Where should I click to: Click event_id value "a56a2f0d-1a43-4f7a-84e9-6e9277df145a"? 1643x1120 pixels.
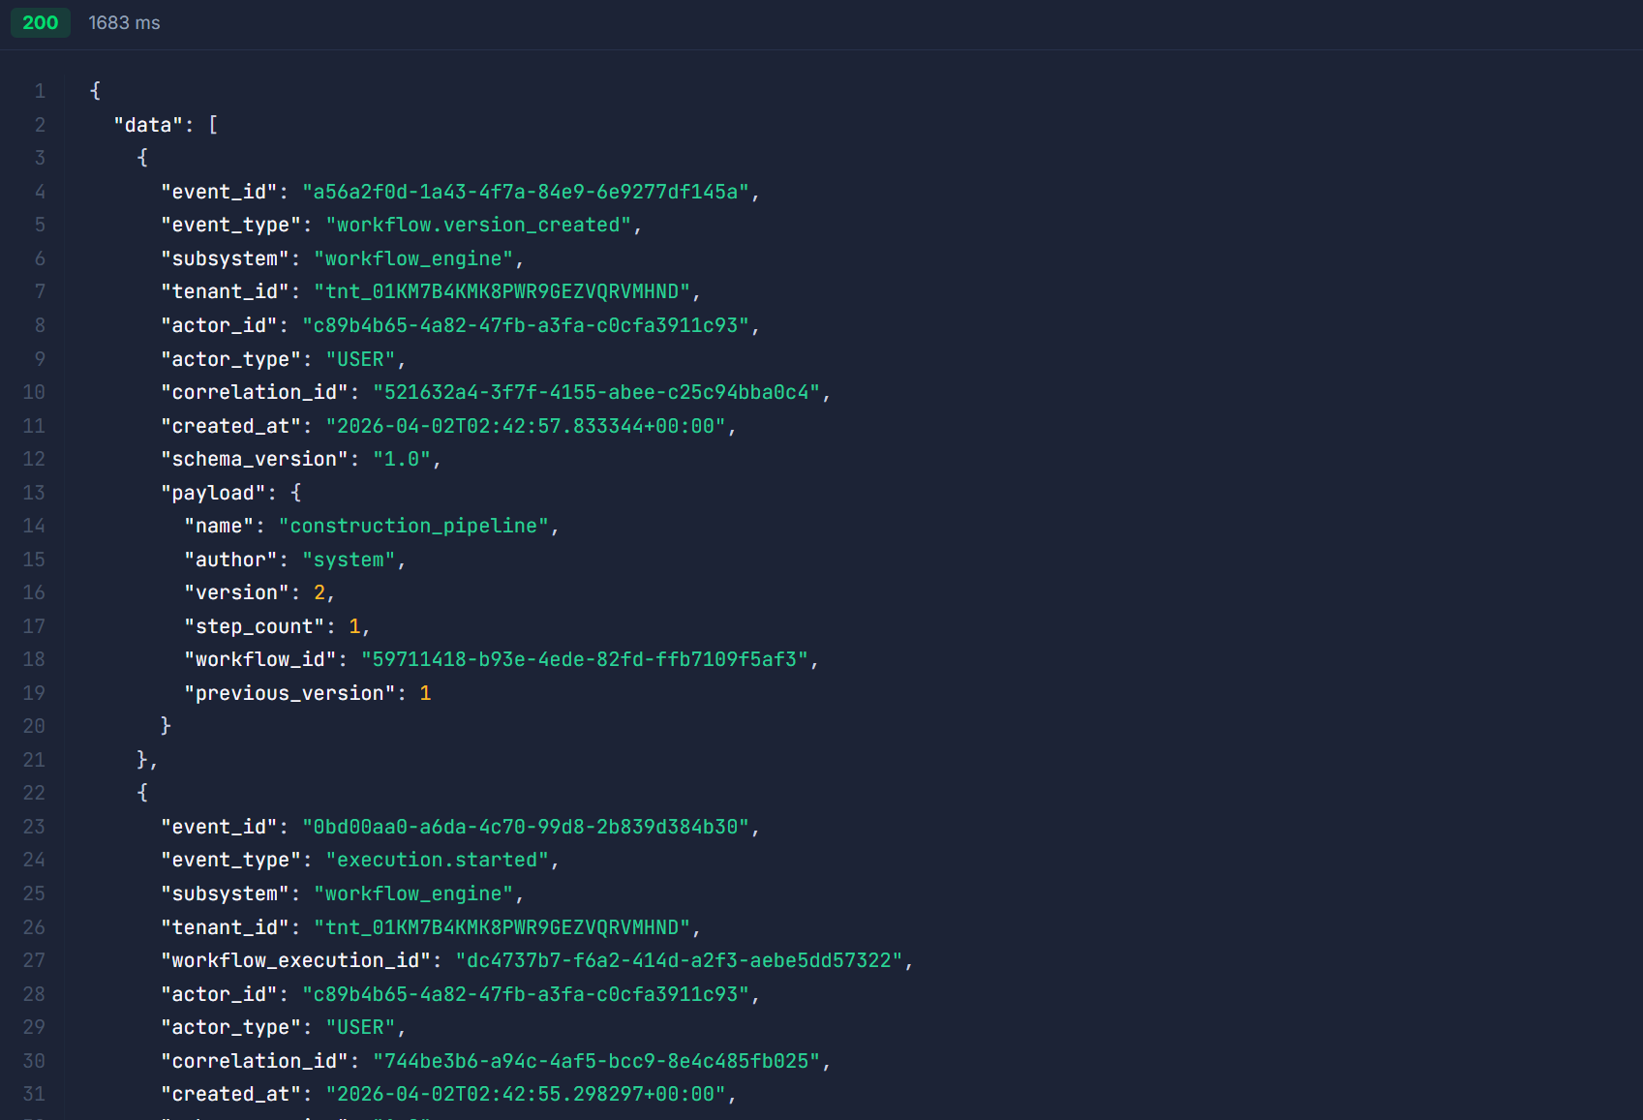[526, 192]
